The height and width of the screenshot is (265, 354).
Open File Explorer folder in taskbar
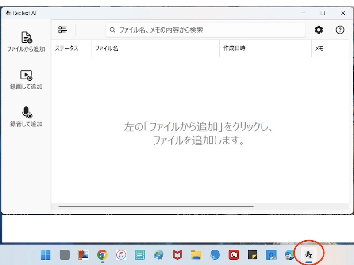point(196,255)
